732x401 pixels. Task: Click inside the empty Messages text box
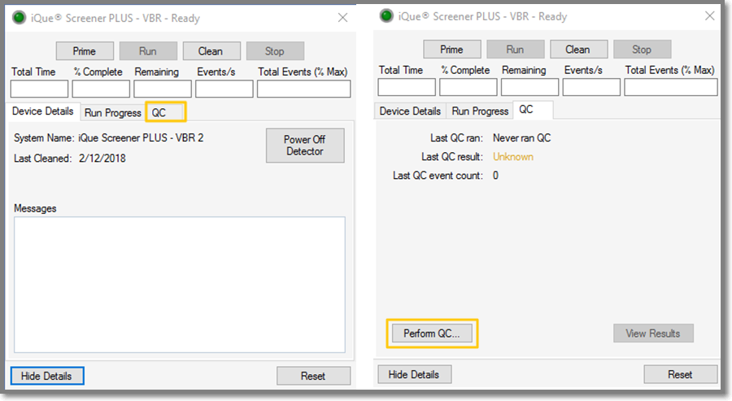click(179, 284)
